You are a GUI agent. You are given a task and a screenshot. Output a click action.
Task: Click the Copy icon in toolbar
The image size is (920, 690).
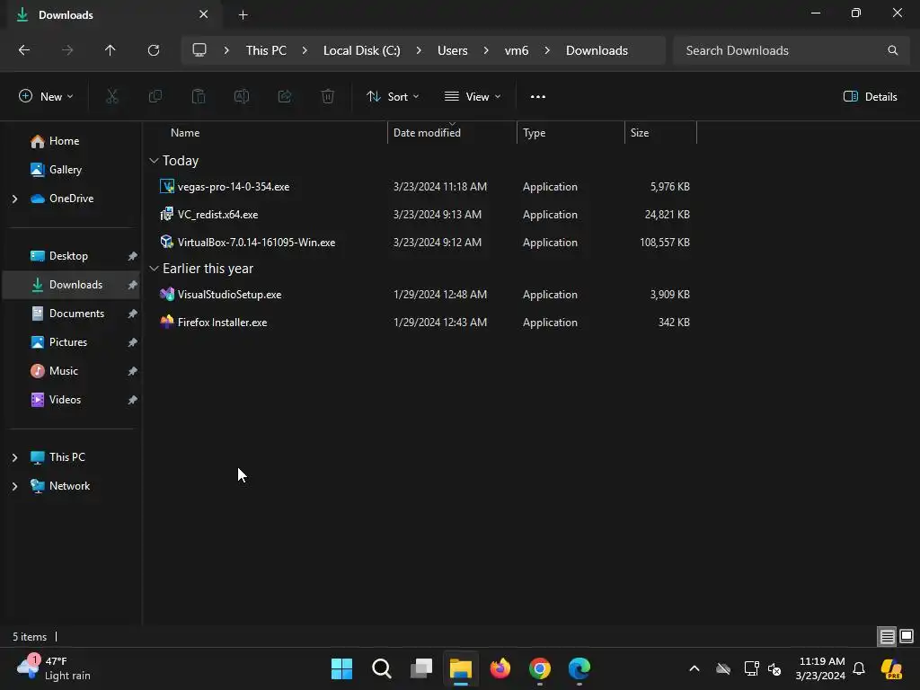click(155, 97)
